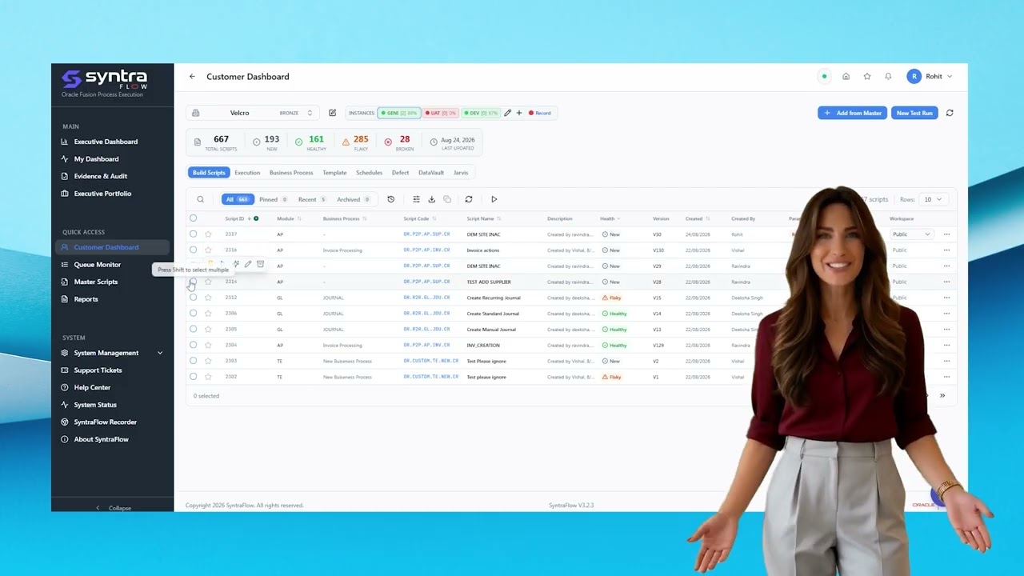Switch to the Jarvis tab
The image size is (1024, 576).
click(461, 173)
